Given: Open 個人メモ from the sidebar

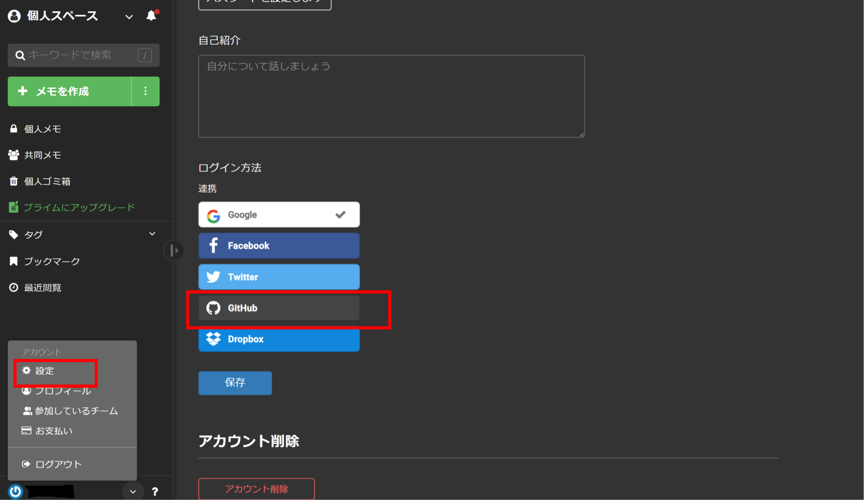Looking at the screenshot, I should (x=42, y=129).
